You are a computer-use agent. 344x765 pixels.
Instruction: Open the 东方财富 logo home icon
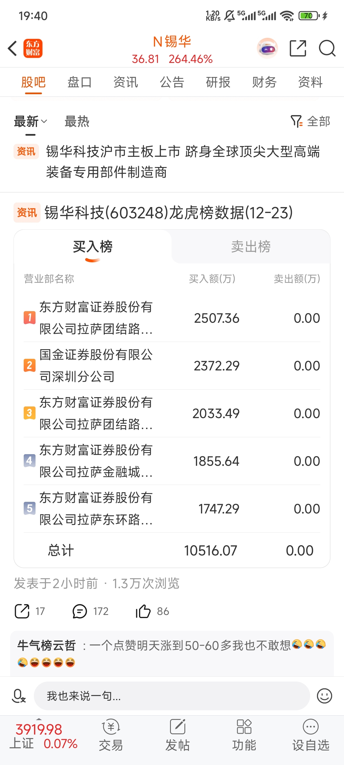pos(33,49)
